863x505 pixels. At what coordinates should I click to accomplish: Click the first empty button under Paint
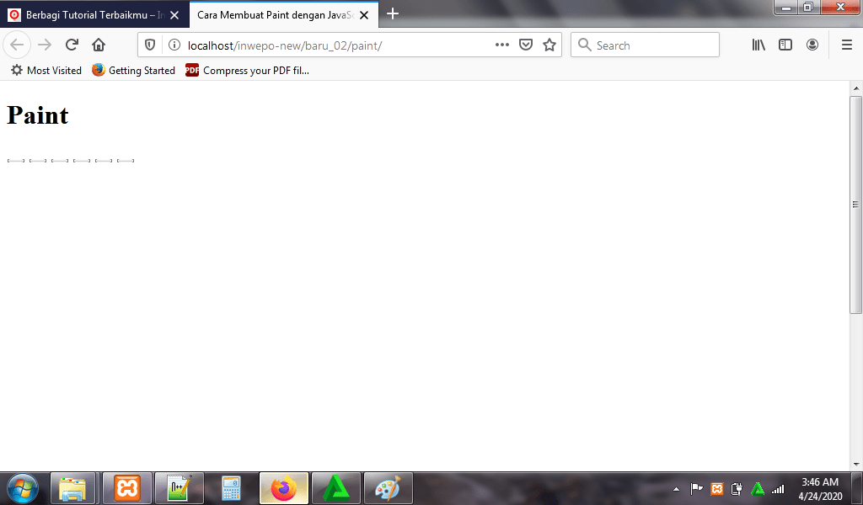[x=16, y=161]
